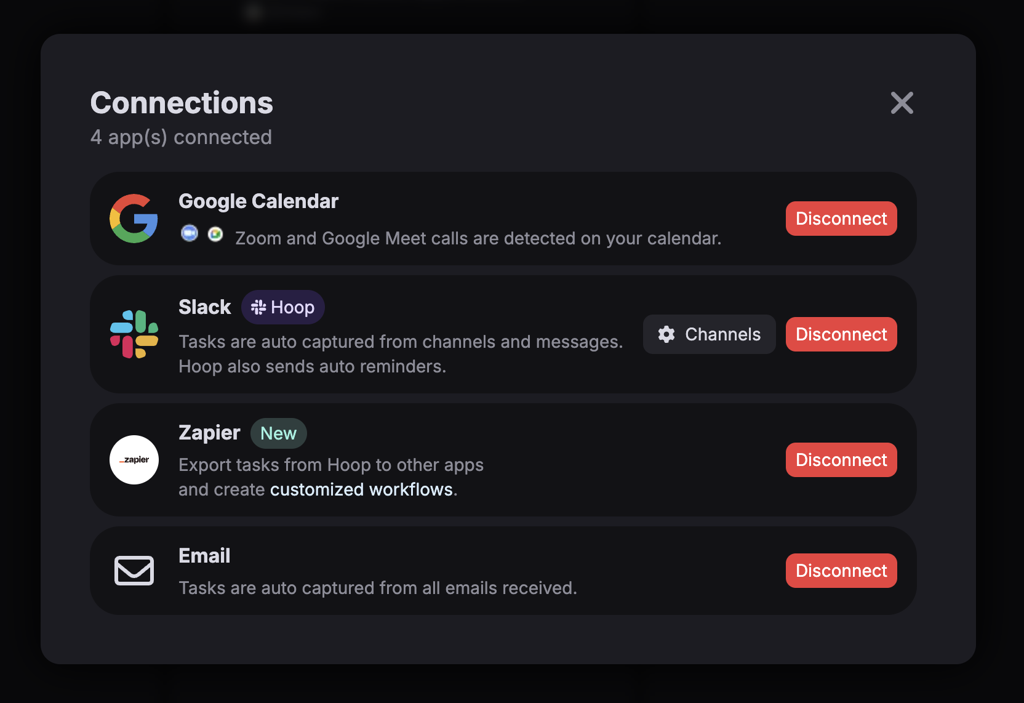Click the Zoom icon under Google Calendar
Image resolution: width=1024 pixels, height=703 pixels.
pyautogui.click(x=190, y=233)
